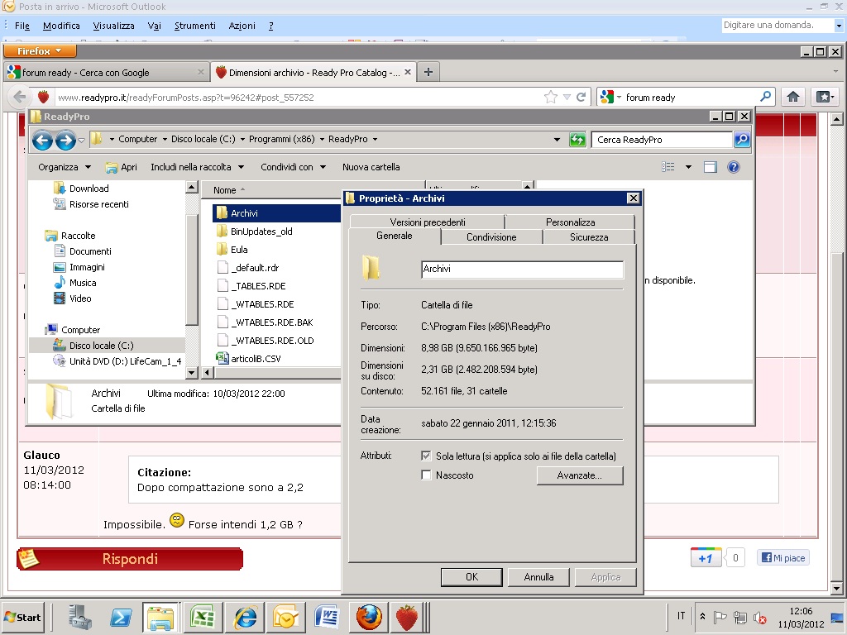Screen dimensions: 847x635
Task: Switch to the Condivisione tab
Action: click(x=491, y=237)
